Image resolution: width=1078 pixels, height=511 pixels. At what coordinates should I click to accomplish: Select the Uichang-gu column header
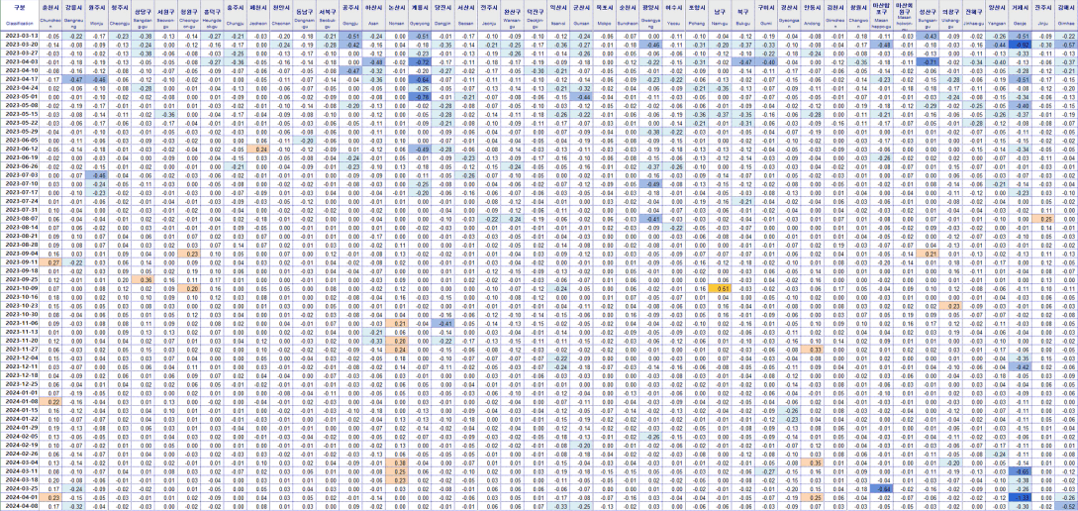pos(951,16)
